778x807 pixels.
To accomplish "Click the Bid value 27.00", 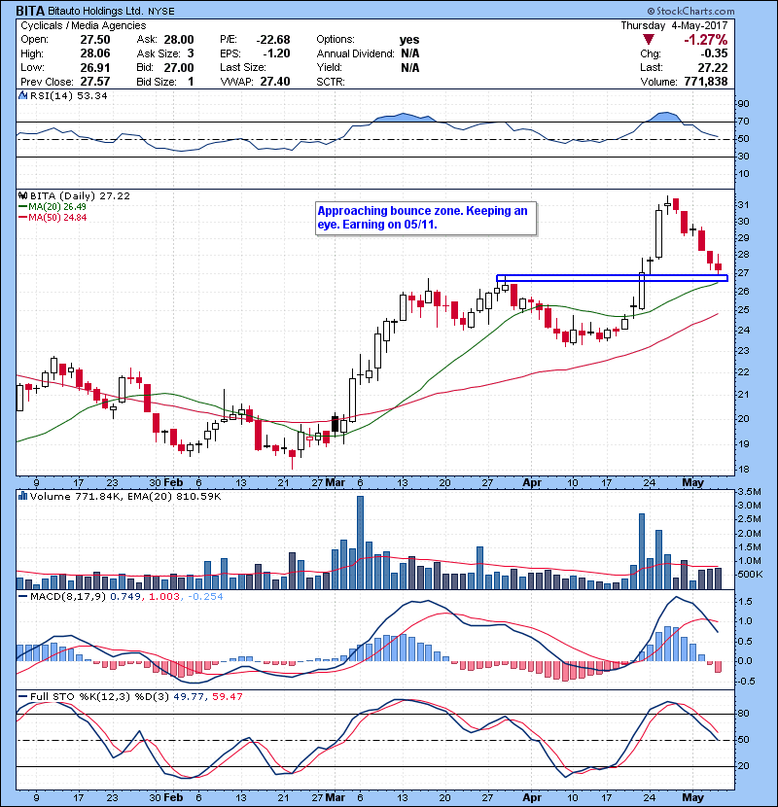I will [x=179, y=67].
